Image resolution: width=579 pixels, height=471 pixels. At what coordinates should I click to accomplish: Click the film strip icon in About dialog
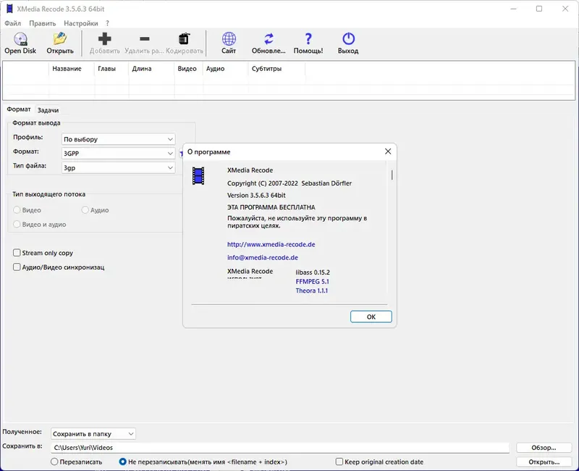198,176
